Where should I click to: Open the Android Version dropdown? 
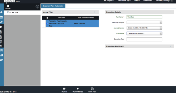click(x=144, y=28)
